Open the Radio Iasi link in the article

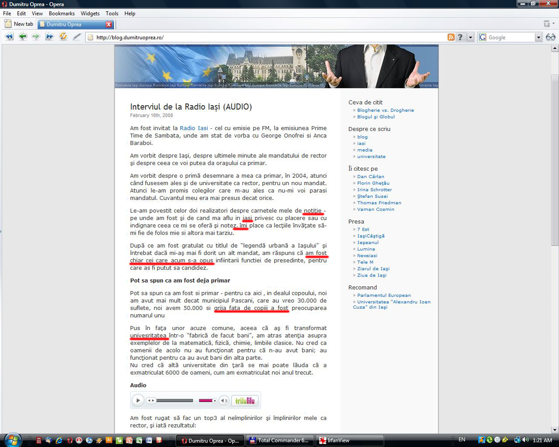pyautogui.click(x=194, y=128)
